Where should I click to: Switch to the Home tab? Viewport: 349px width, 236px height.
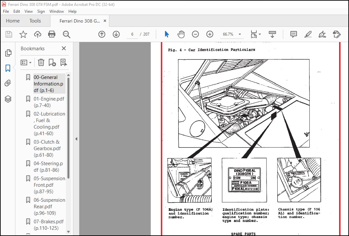click(13, 21)
